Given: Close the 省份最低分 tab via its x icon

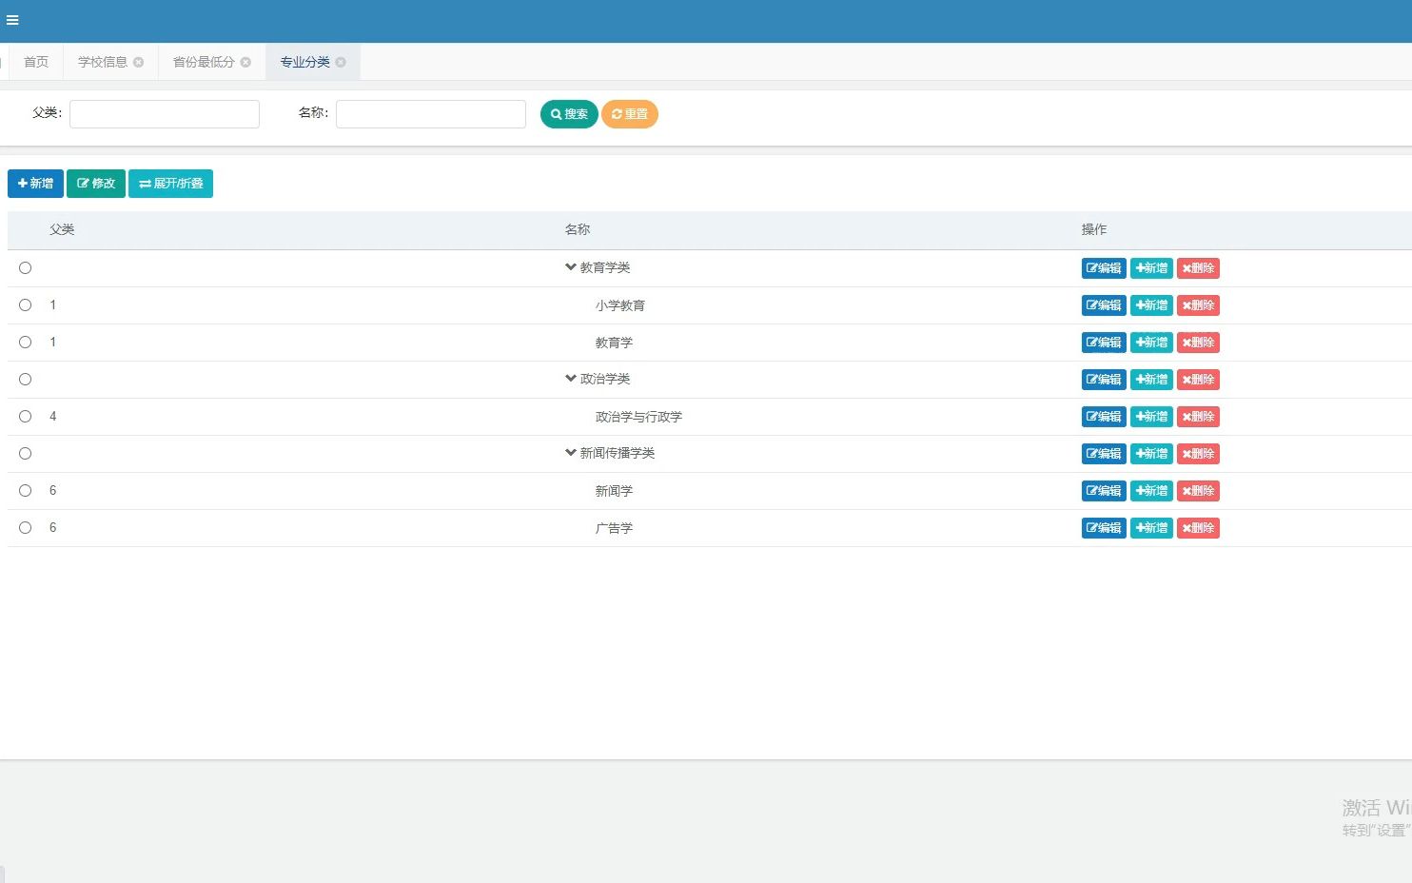Looking at the screenshot, I should click(245, 62).
